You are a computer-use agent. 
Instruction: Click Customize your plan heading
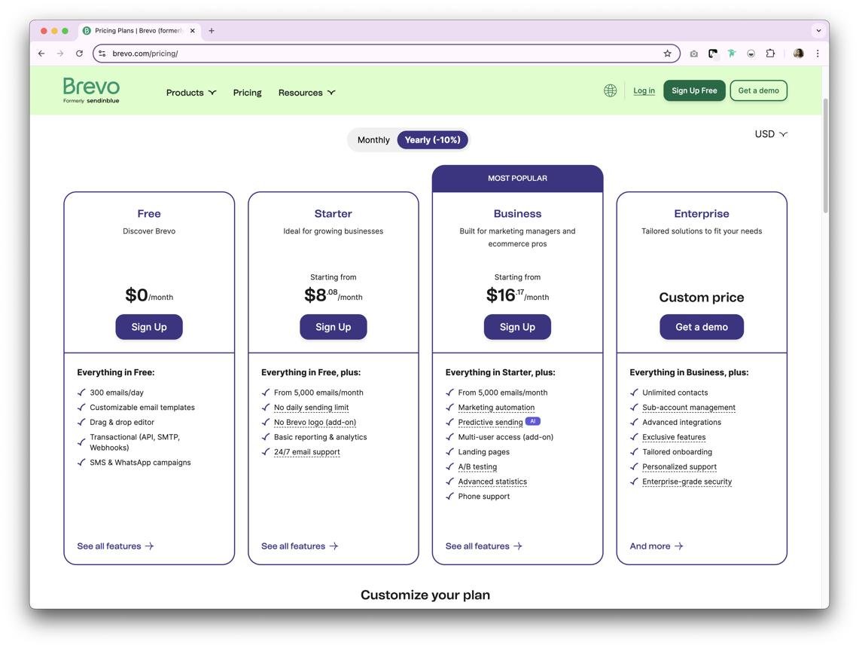pyautogui.click(x=425, y=595)
